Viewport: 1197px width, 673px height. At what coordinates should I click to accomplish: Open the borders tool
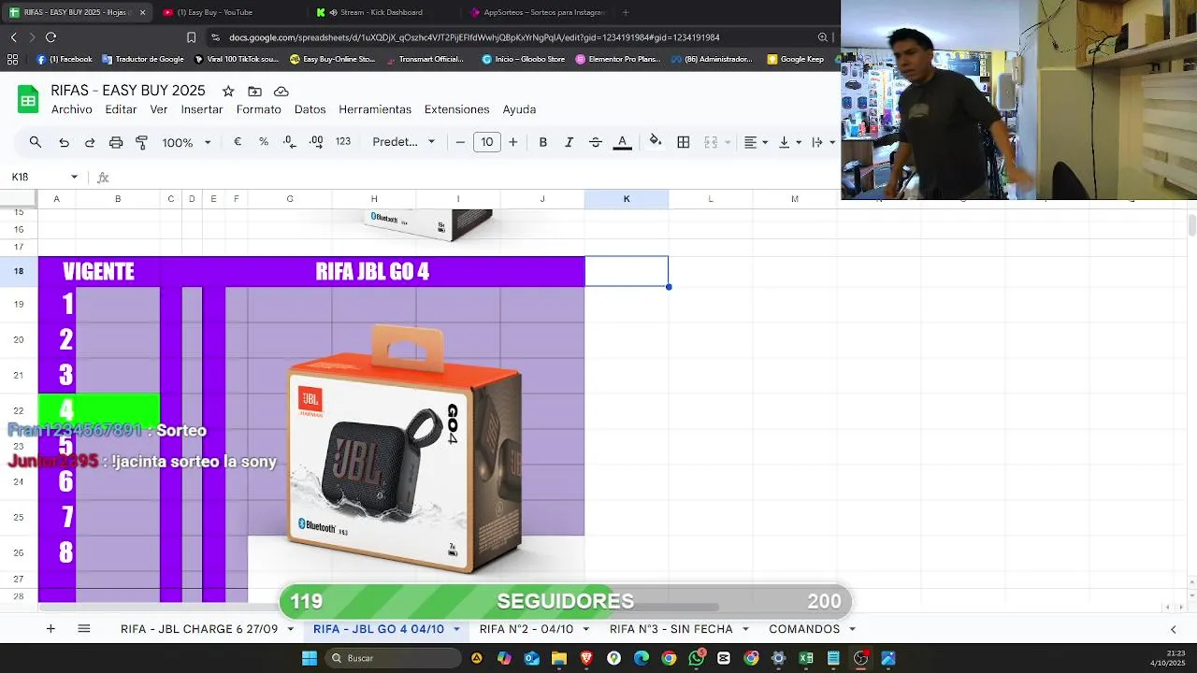coord(684,142)
